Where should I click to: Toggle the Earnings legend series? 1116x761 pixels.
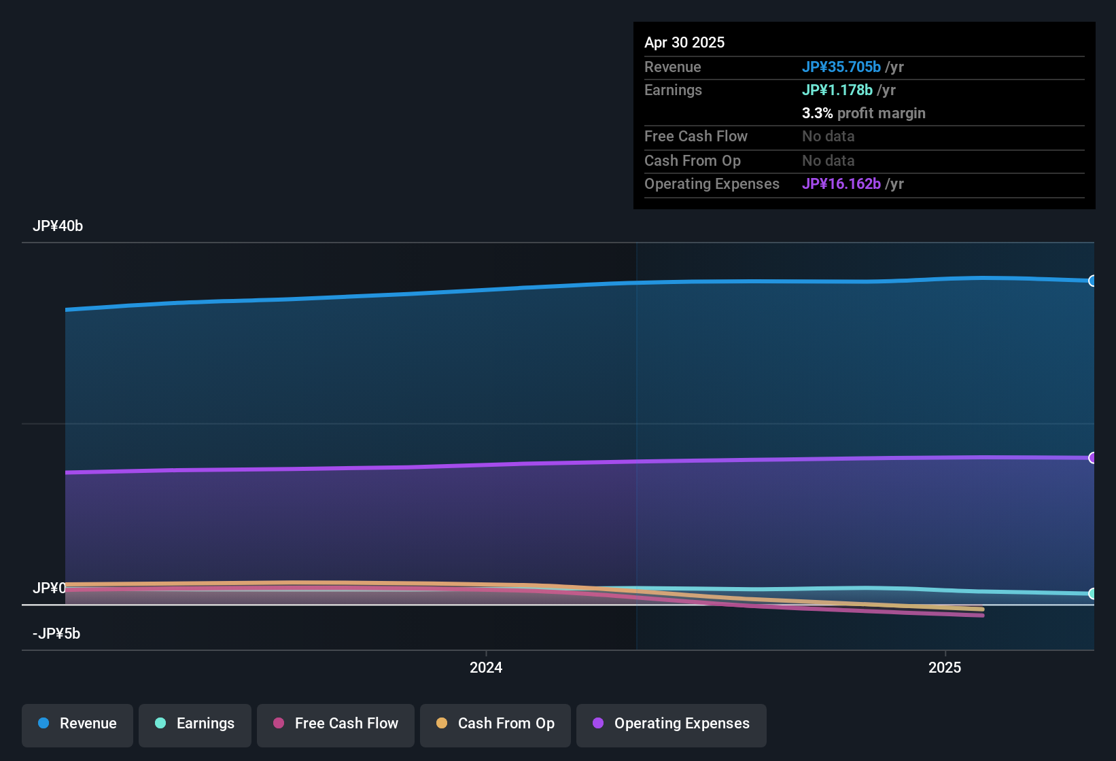tap(195, 724)
